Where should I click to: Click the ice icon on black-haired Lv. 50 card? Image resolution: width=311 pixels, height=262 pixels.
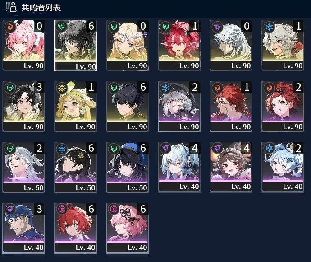click(62, 149)
